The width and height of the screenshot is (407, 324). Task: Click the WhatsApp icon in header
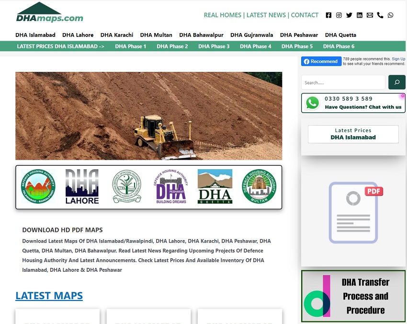390,15
